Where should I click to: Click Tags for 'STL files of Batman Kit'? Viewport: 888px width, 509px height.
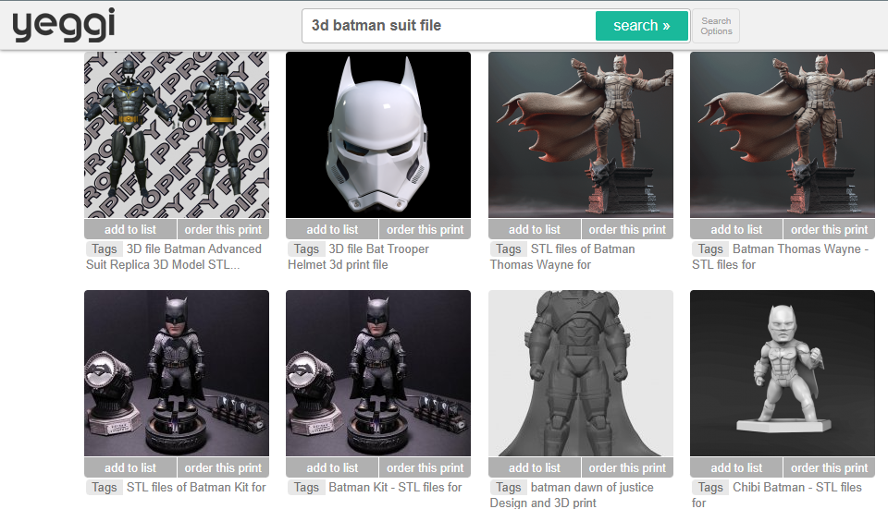tap(105, 488)
